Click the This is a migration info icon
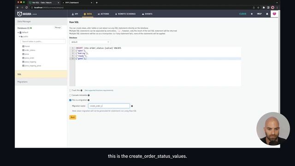This screenshot has width=295, height=166. pyautogui.click(x=88, y=100)
